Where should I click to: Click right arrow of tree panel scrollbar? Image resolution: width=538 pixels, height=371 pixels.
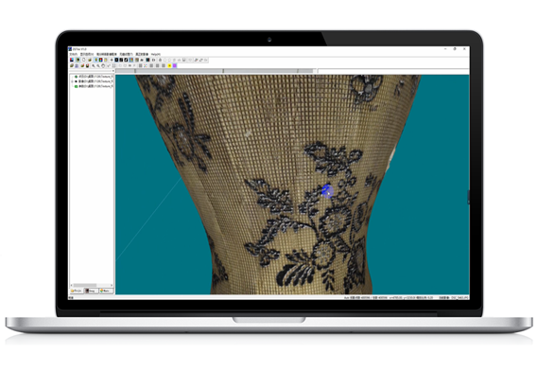click(x=112, y=285)
